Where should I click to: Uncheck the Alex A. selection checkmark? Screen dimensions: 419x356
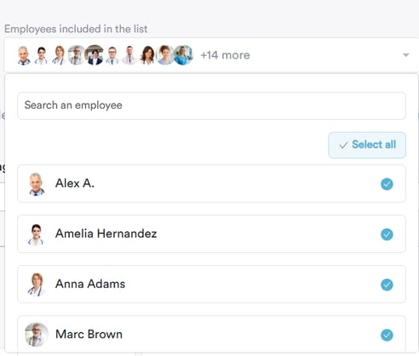(387, 184)
